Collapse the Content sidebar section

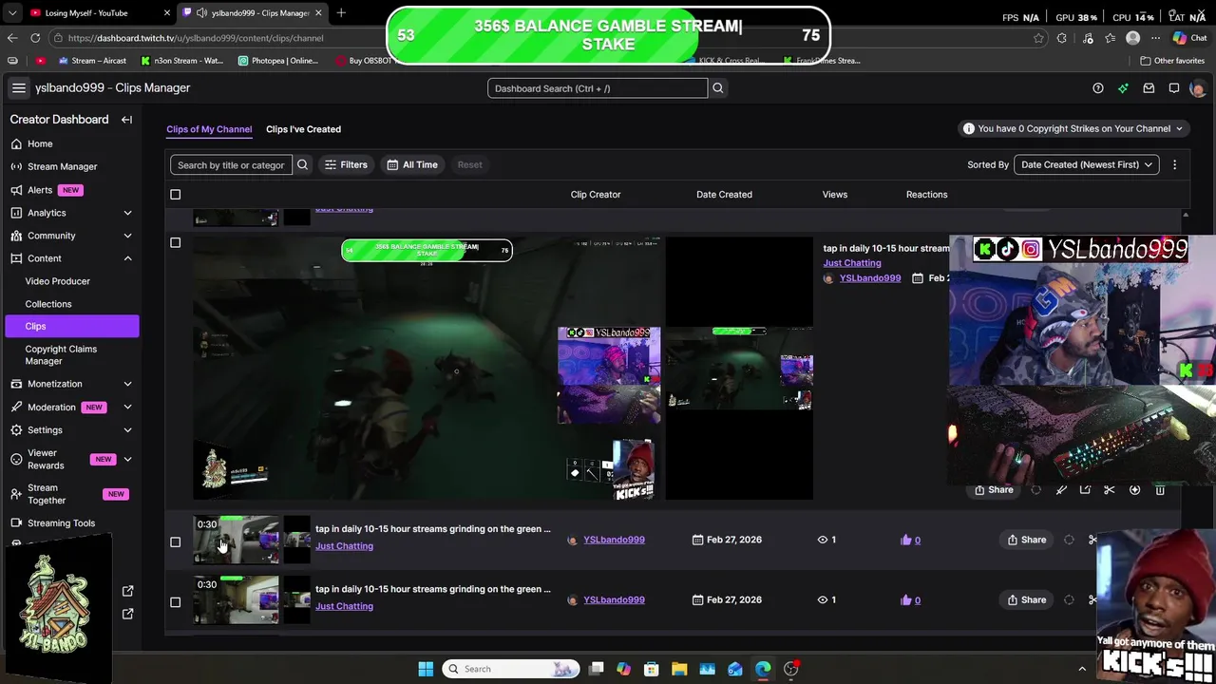pos(127,258)
